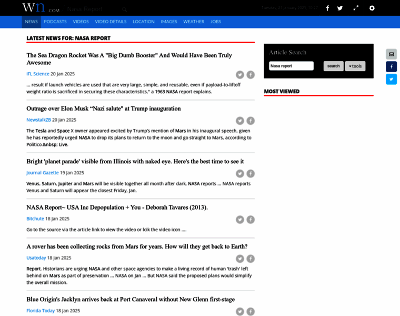This screenshot has height=316, width=400.
Task: Share Mars rover rocks article on Facebook
Action: tap(251, 259)
